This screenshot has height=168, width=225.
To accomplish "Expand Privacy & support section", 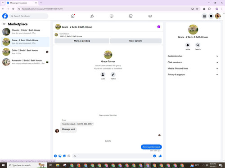I will click(193, 74).
